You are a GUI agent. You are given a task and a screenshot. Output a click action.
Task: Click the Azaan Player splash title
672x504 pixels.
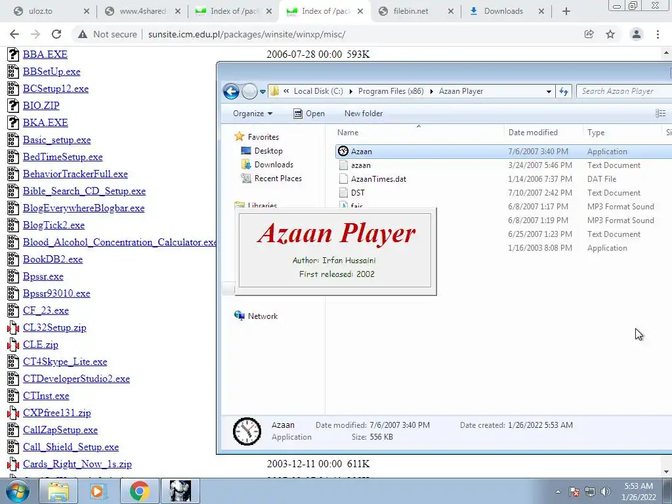(x=337, y=234)
